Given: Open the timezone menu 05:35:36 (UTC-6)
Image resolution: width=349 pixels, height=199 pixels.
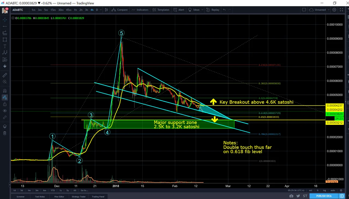Looking at the screenshot, I should tap(296, 190).
